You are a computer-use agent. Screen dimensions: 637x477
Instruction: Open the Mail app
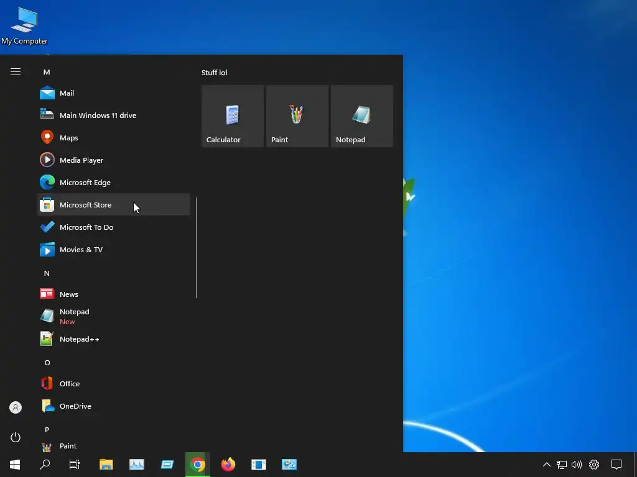click(114, 93)
